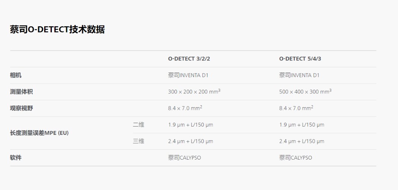The image size is (398, 190).
Task: Click the 长度测量误差MPE (EU) row label
Action: [x=39, y=133]
